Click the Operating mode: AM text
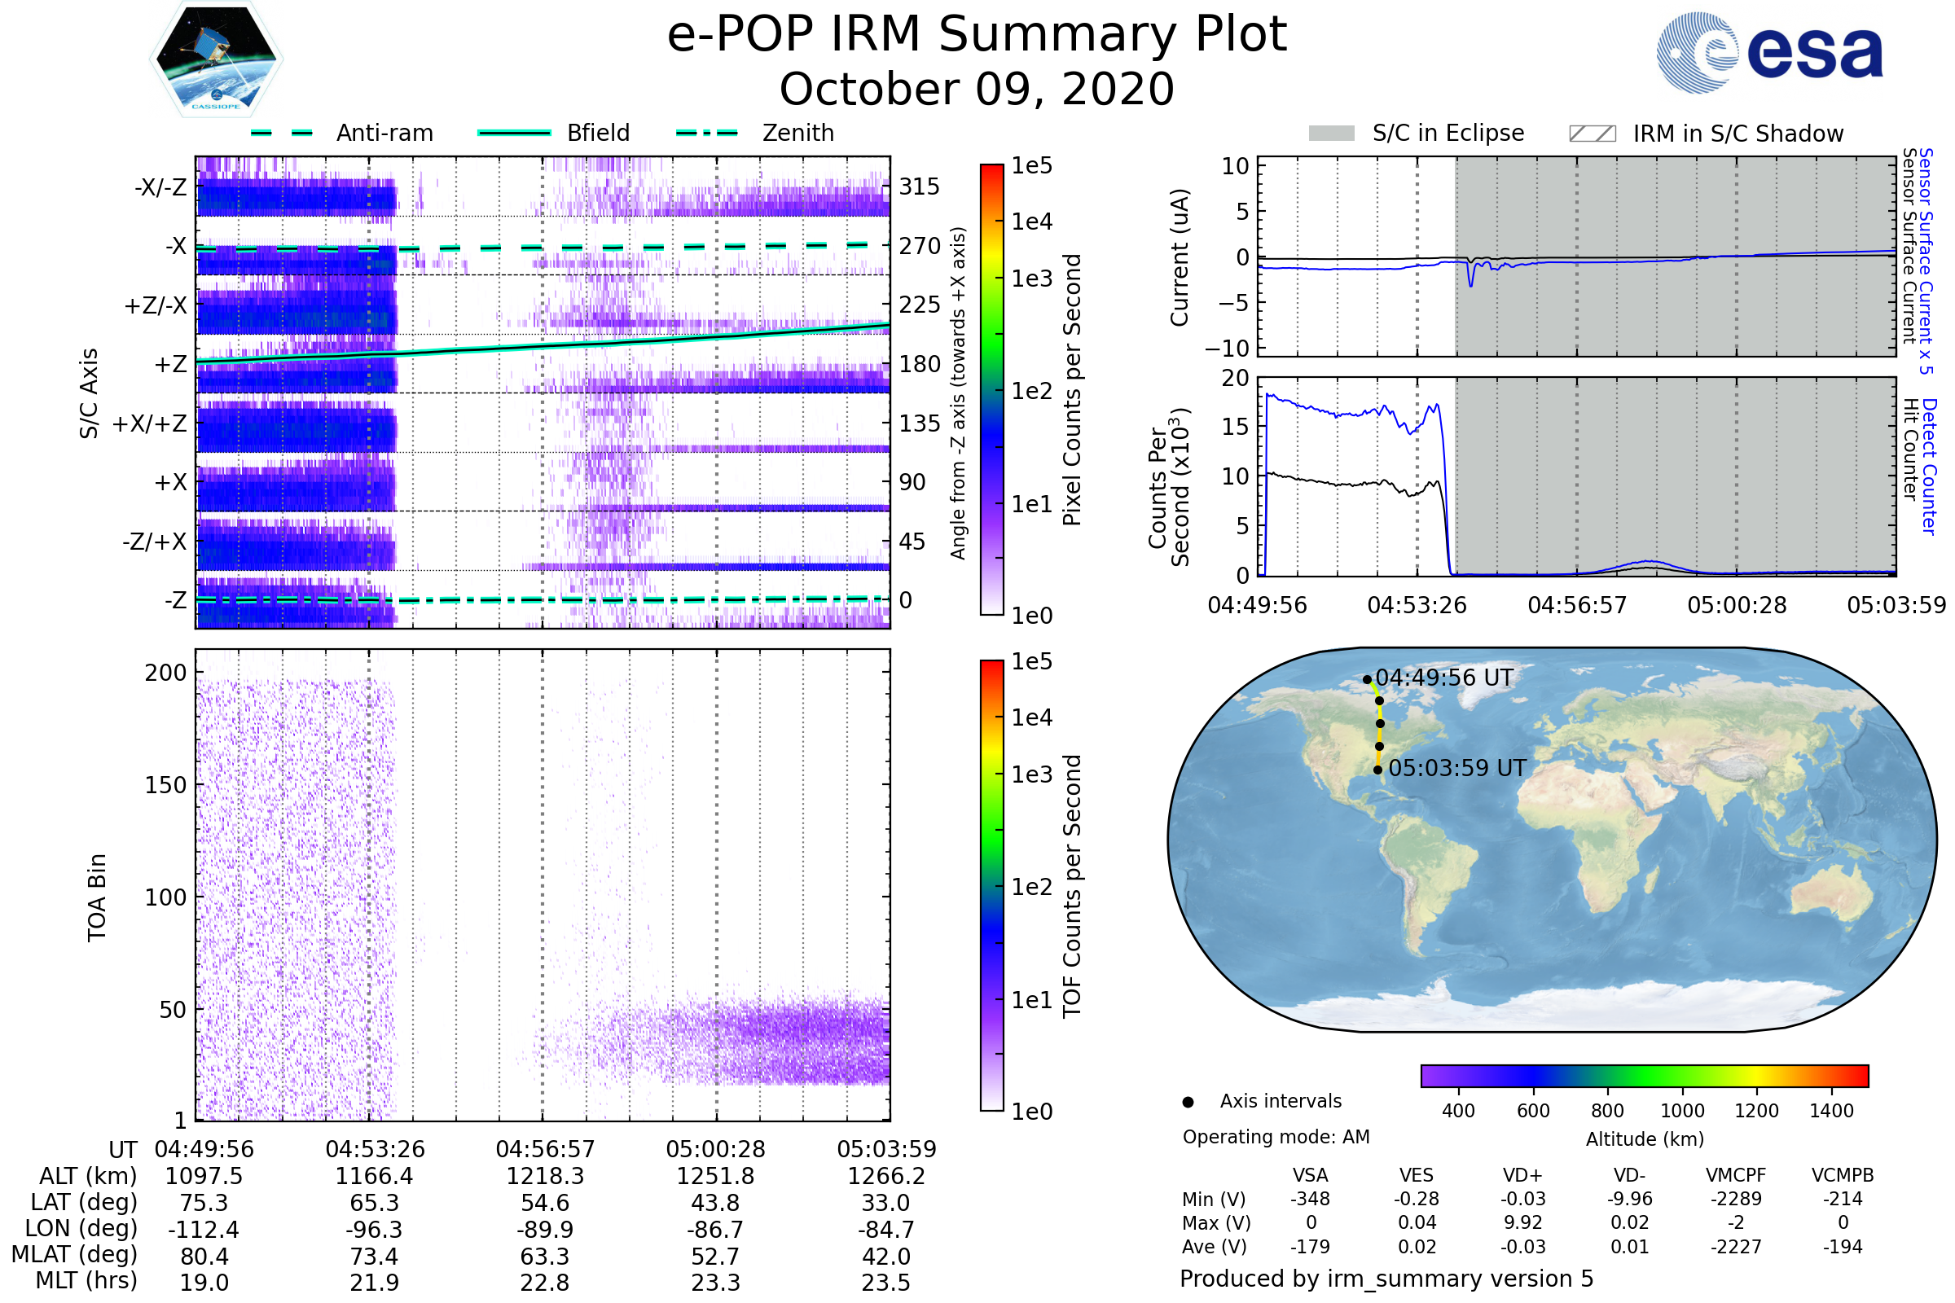The width and height of the screenshot is (1955, 1303). (1276, 1137)
